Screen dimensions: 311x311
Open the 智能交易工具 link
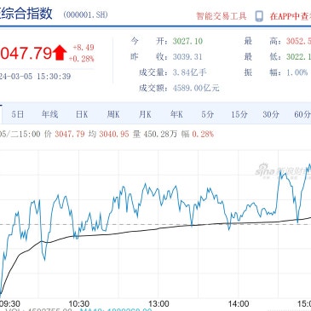[222, 16]
